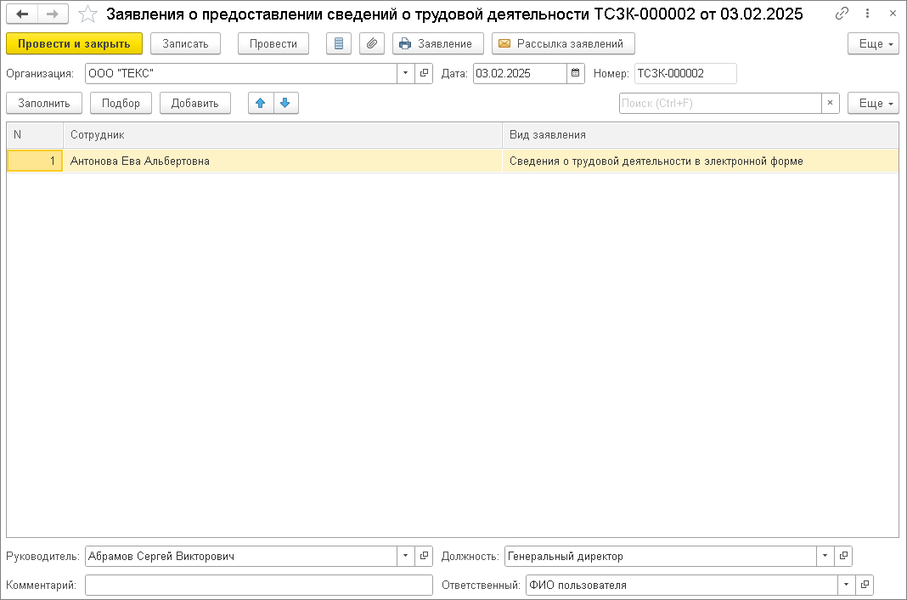Open Рассылка заявлений mailing

[563, 43]
